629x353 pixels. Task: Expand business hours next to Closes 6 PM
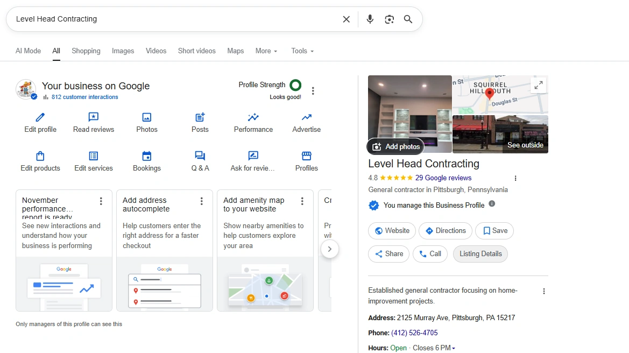click(454, 348)
